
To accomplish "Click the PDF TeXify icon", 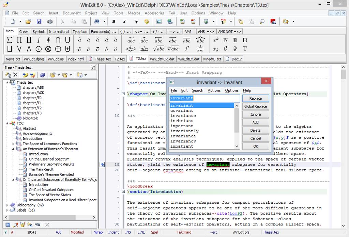I will click(x=223, y=21).
